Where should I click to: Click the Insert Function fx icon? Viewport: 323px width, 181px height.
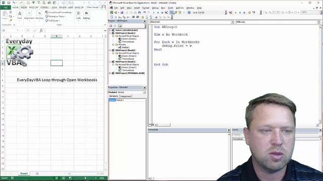coord(41,30)
